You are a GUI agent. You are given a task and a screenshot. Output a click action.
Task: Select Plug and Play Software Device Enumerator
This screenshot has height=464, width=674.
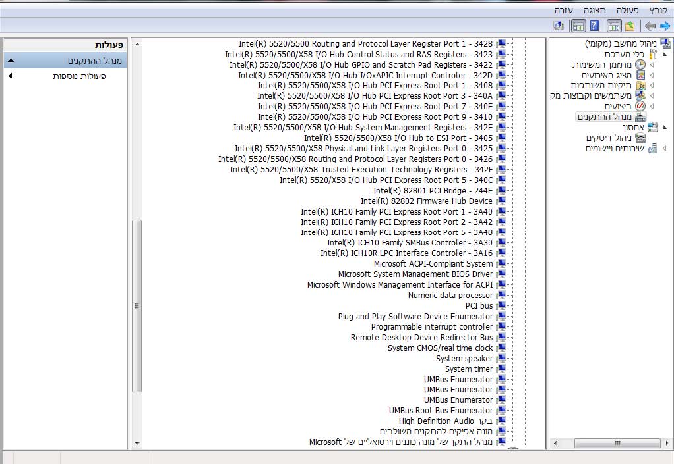point(415,317)
